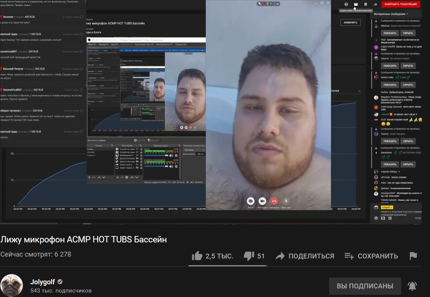Click the ИЗМЕНИТЬ button in stream dashboard
Viewport: 430px width, 297px height.
[351, 22]
